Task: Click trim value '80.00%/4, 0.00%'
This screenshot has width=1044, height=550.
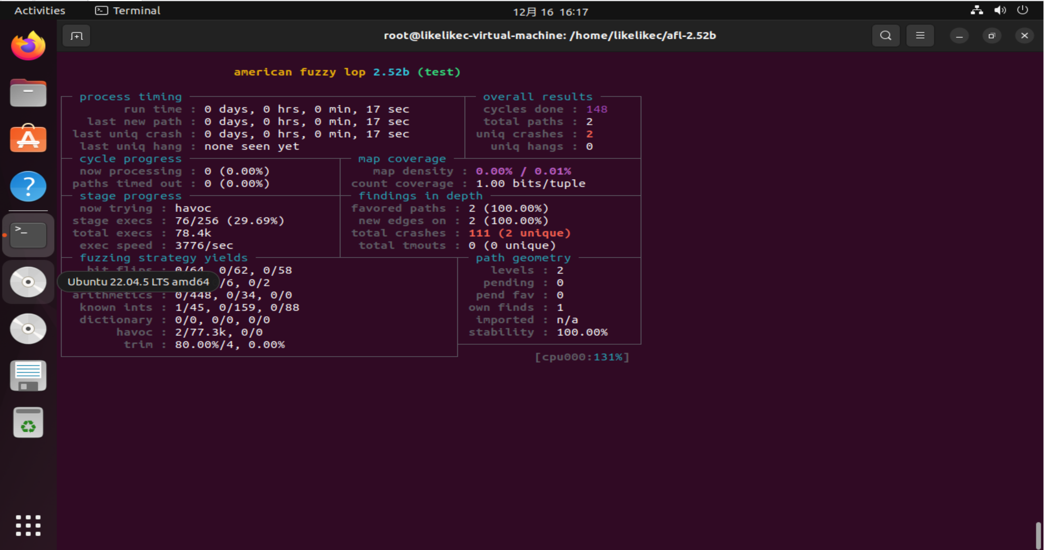Action: pyautogui.click(x=229, y=345)
